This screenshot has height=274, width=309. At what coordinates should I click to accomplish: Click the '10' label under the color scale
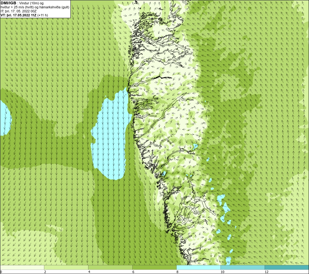pos(222,272)
